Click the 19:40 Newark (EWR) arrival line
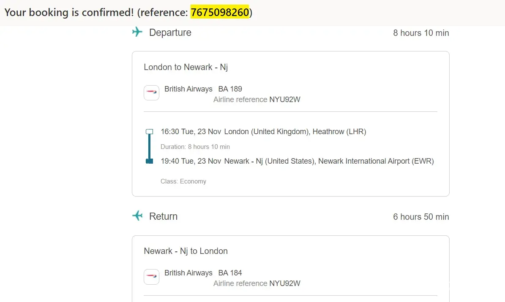 (x=297, y=161)
